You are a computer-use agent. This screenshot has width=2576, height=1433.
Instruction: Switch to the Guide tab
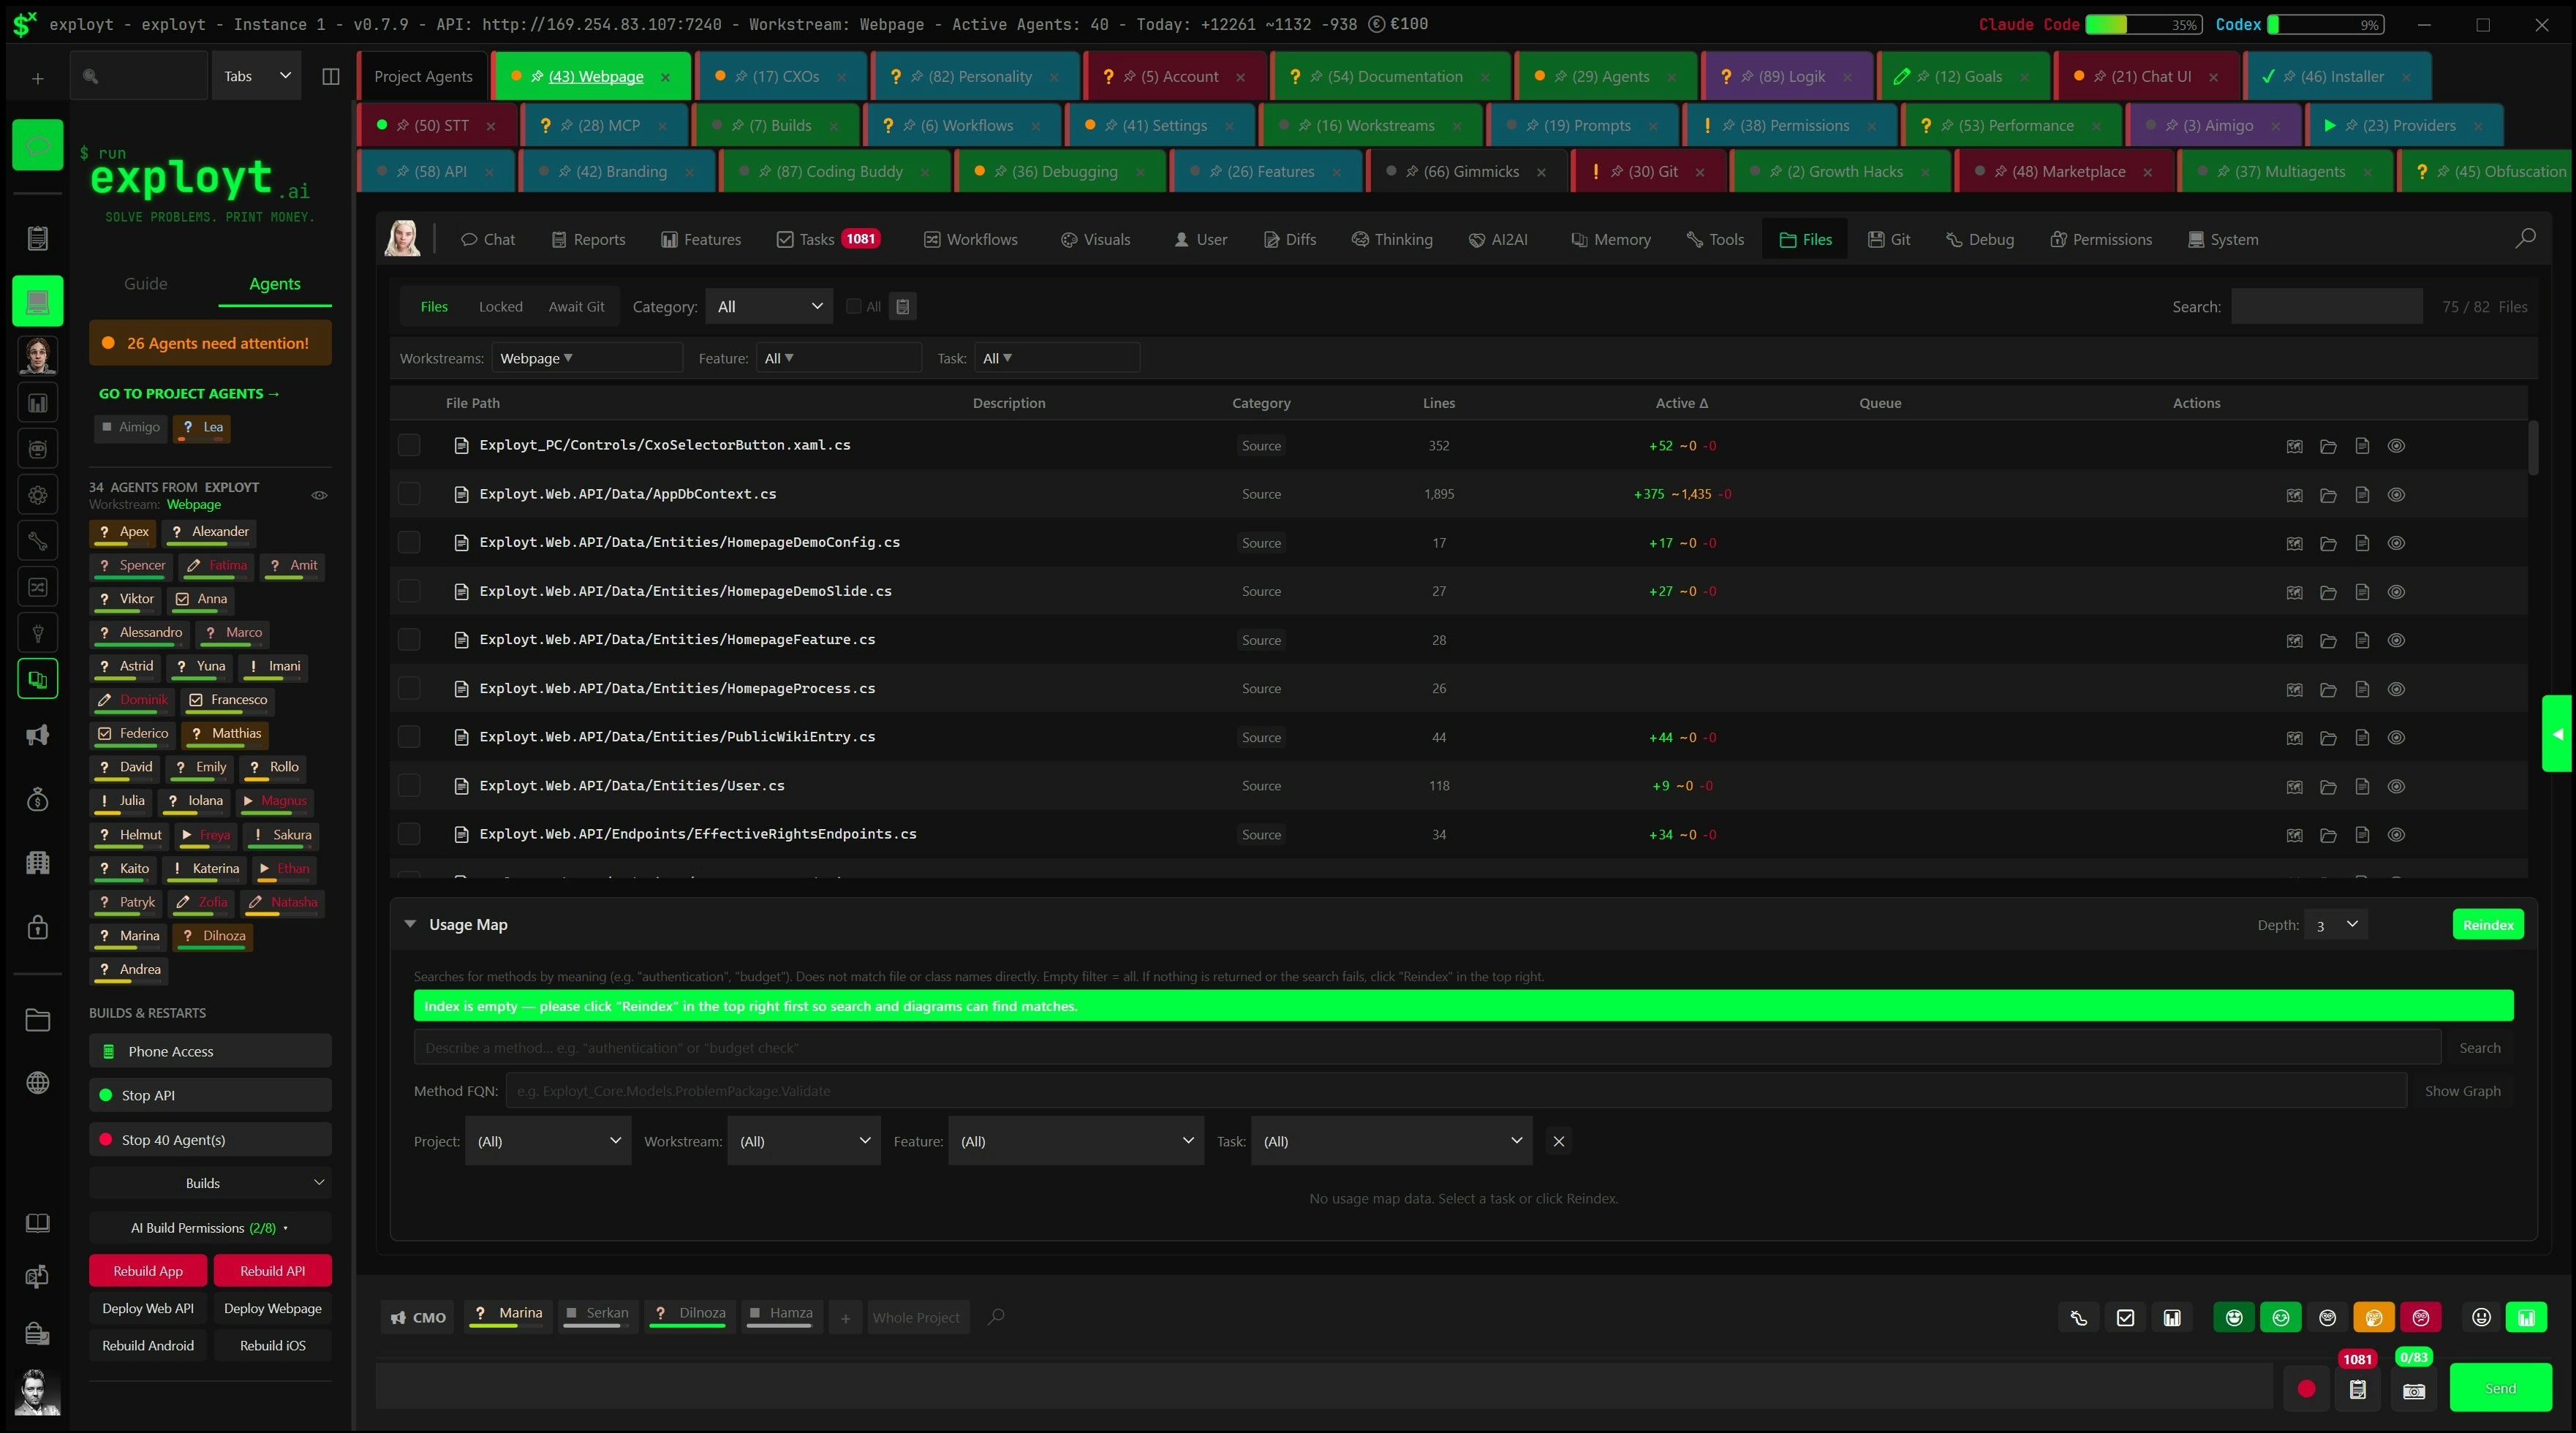point(145,284)
